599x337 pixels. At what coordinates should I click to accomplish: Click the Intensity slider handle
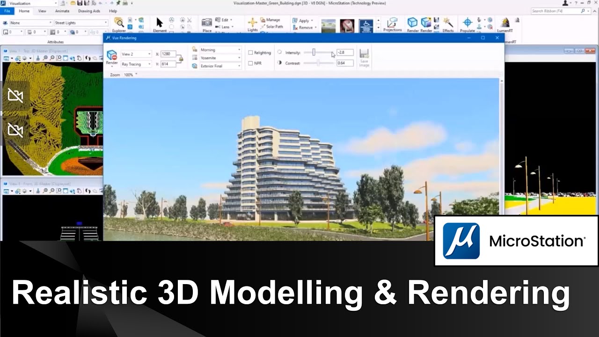point(314,52)
